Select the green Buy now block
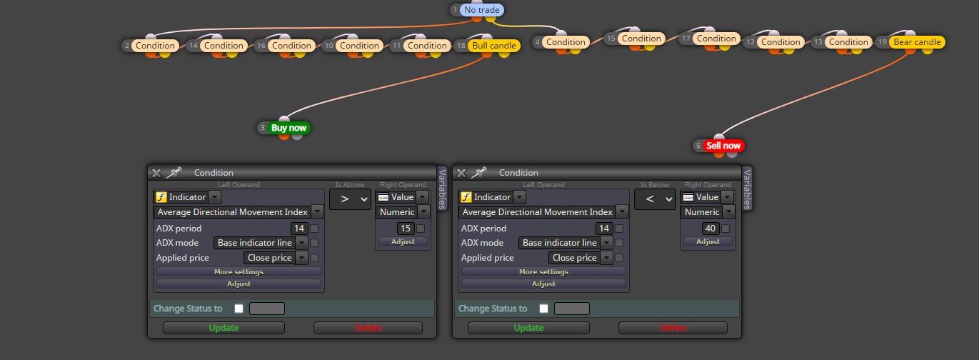 (289, 128)
